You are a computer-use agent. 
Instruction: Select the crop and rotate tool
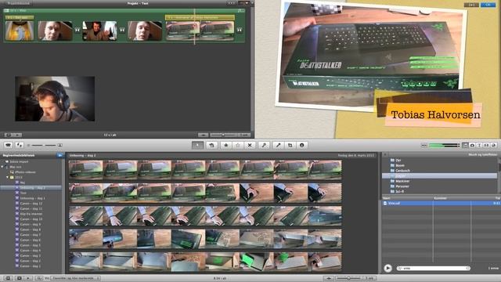[290, 145]
